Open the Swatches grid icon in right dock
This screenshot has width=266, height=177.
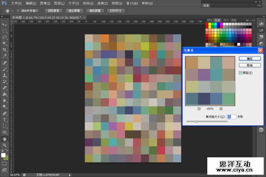(261, 31)
